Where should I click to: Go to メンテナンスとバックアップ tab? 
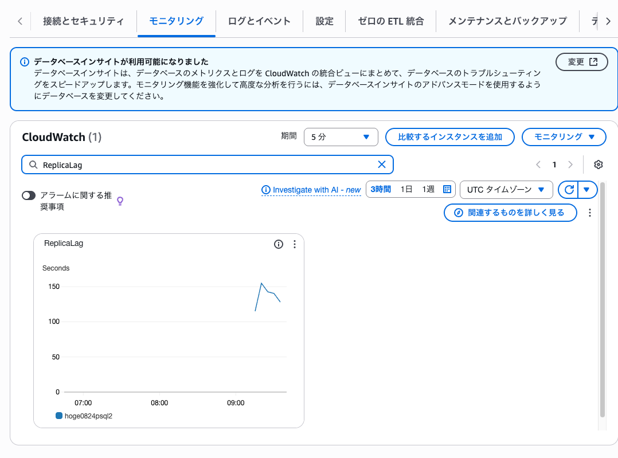[x=508, y=21]
